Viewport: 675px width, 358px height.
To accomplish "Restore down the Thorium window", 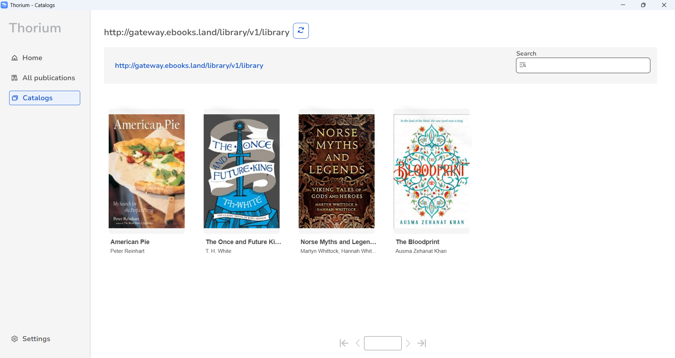I will [643, 5].
